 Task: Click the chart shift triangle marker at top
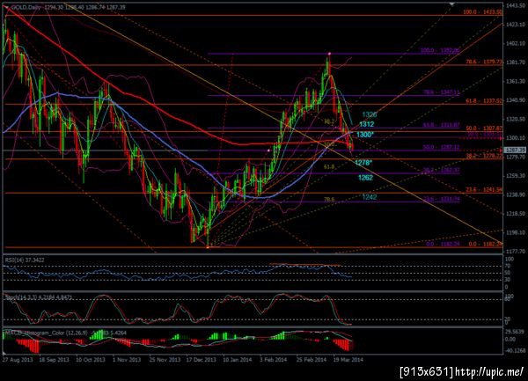(452, 4)
